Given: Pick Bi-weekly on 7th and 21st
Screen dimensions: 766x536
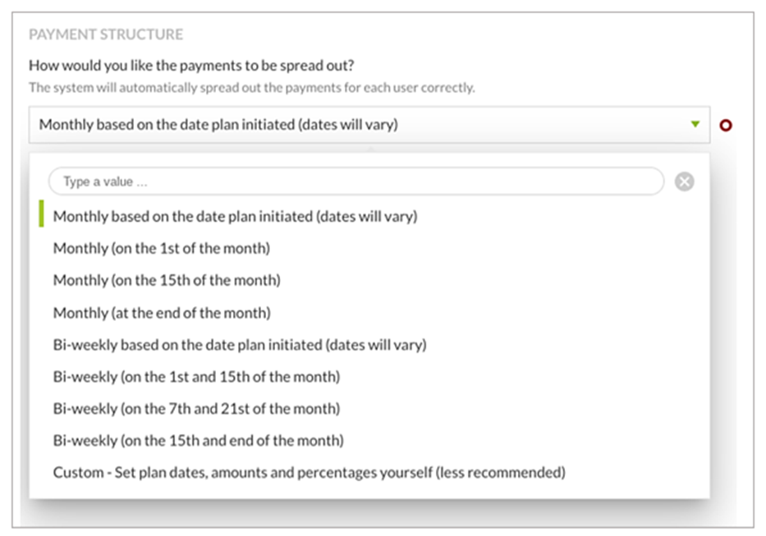Looking at the screenshot, I should [196, 409].
